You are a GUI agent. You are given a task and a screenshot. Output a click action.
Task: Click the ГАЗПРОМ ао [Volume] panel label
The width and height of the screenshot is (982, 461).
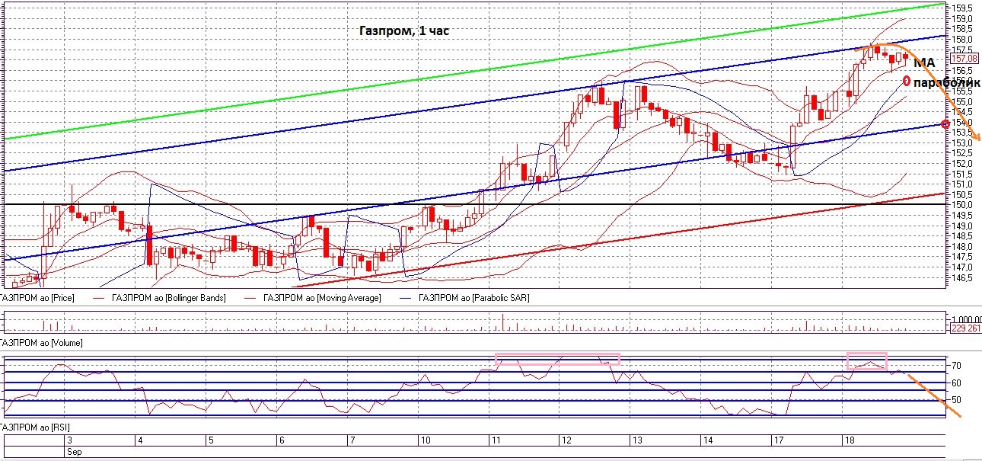tap(41, 343)
